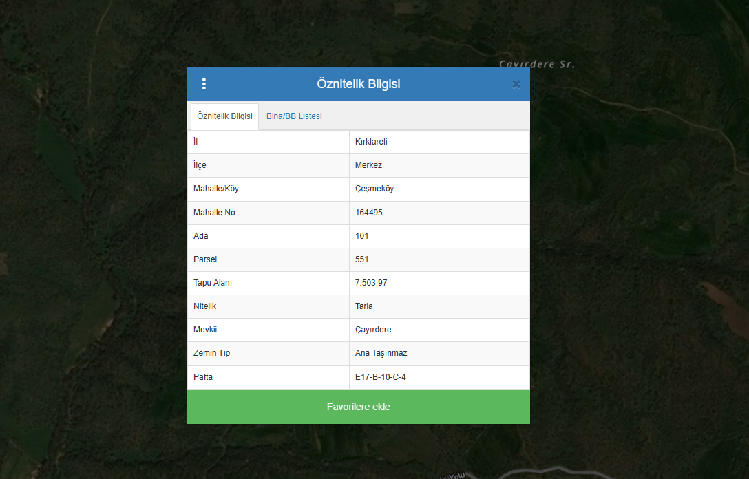Close the Öznitelik Bilgisi dialog with X
Screen dimensions: 749x479
click(x=516, y=84)
